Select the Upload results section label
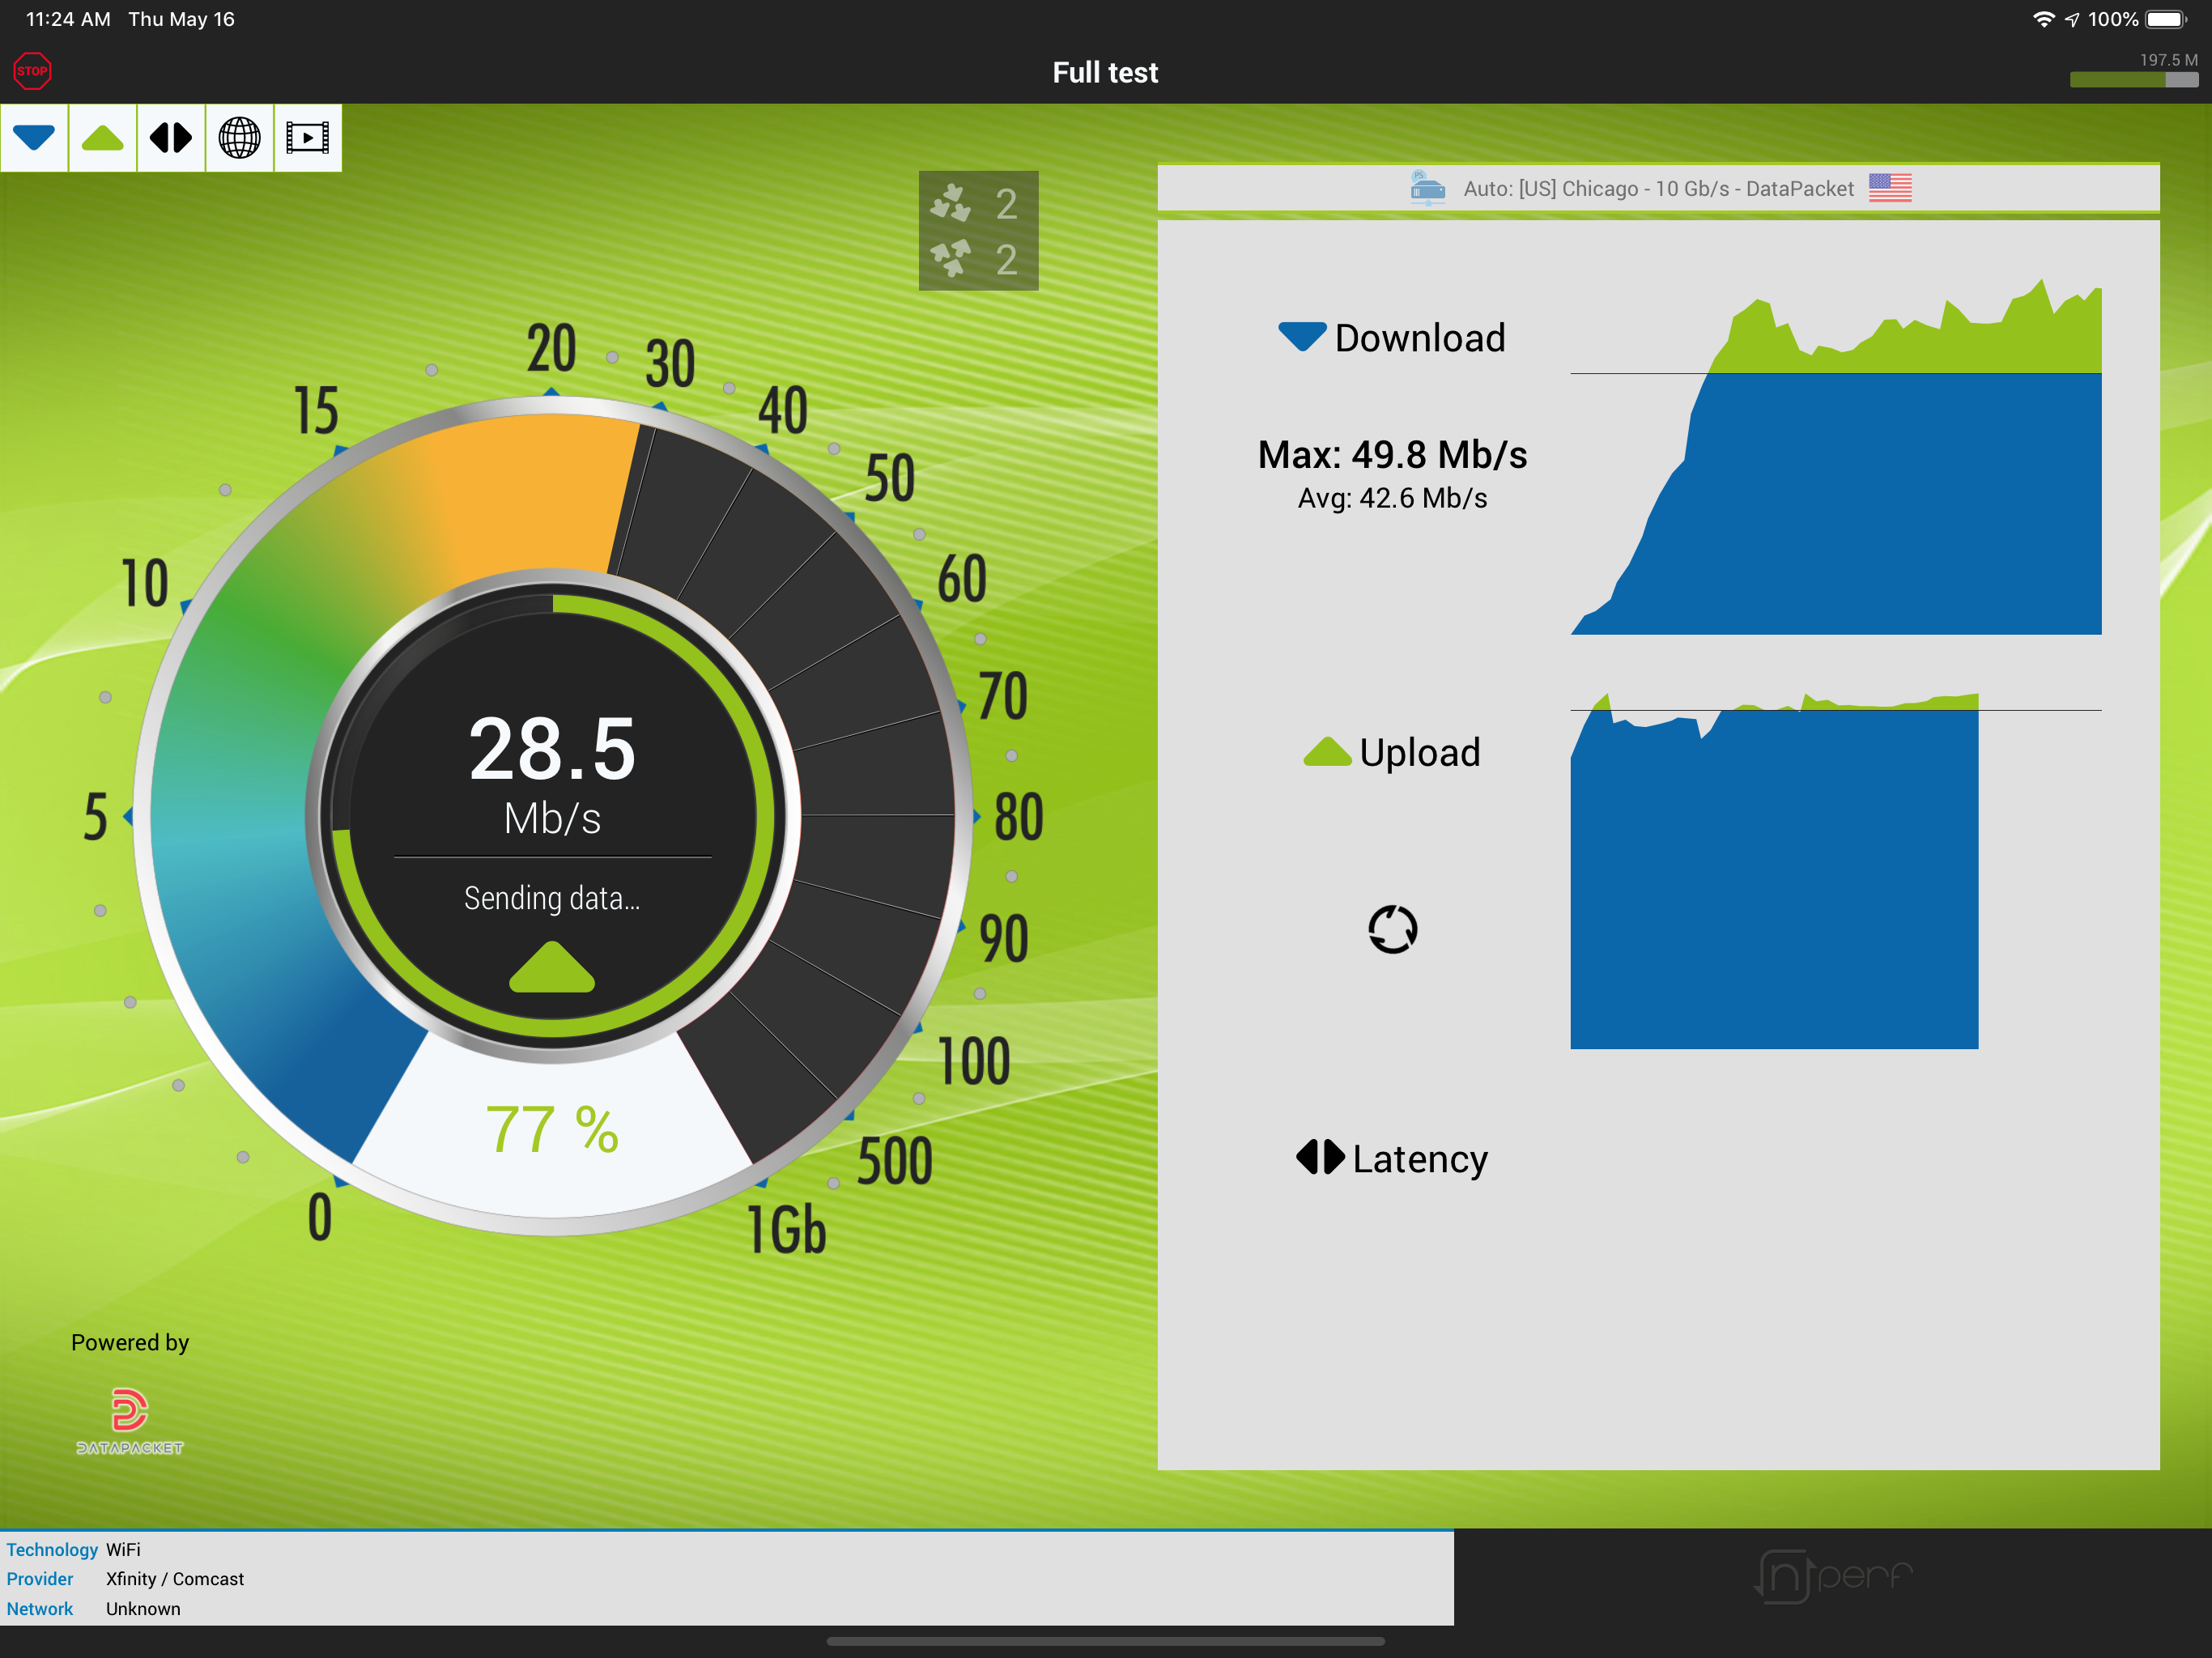 click(x=1392, y=752)
